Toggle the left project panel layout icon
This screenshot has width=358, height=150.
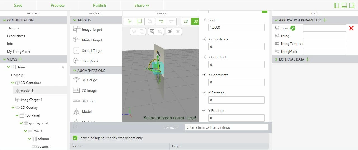point(336,5)
